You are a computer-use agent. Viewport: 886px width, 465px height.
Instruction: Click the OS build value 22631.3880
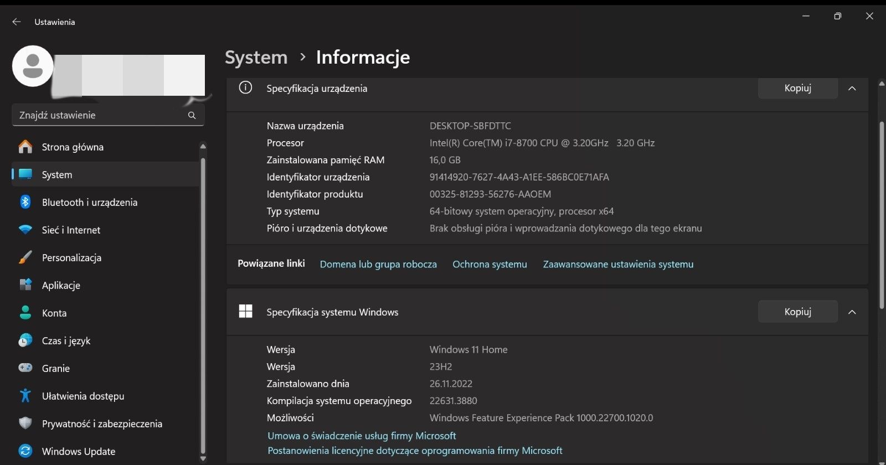click(453, 401)
